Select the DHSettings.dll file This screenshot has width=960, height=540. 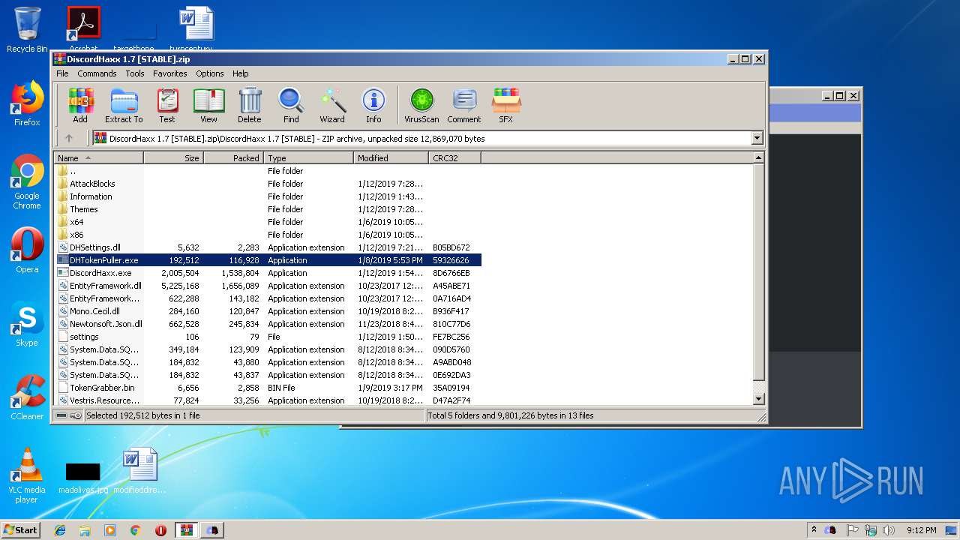[95, 247]
